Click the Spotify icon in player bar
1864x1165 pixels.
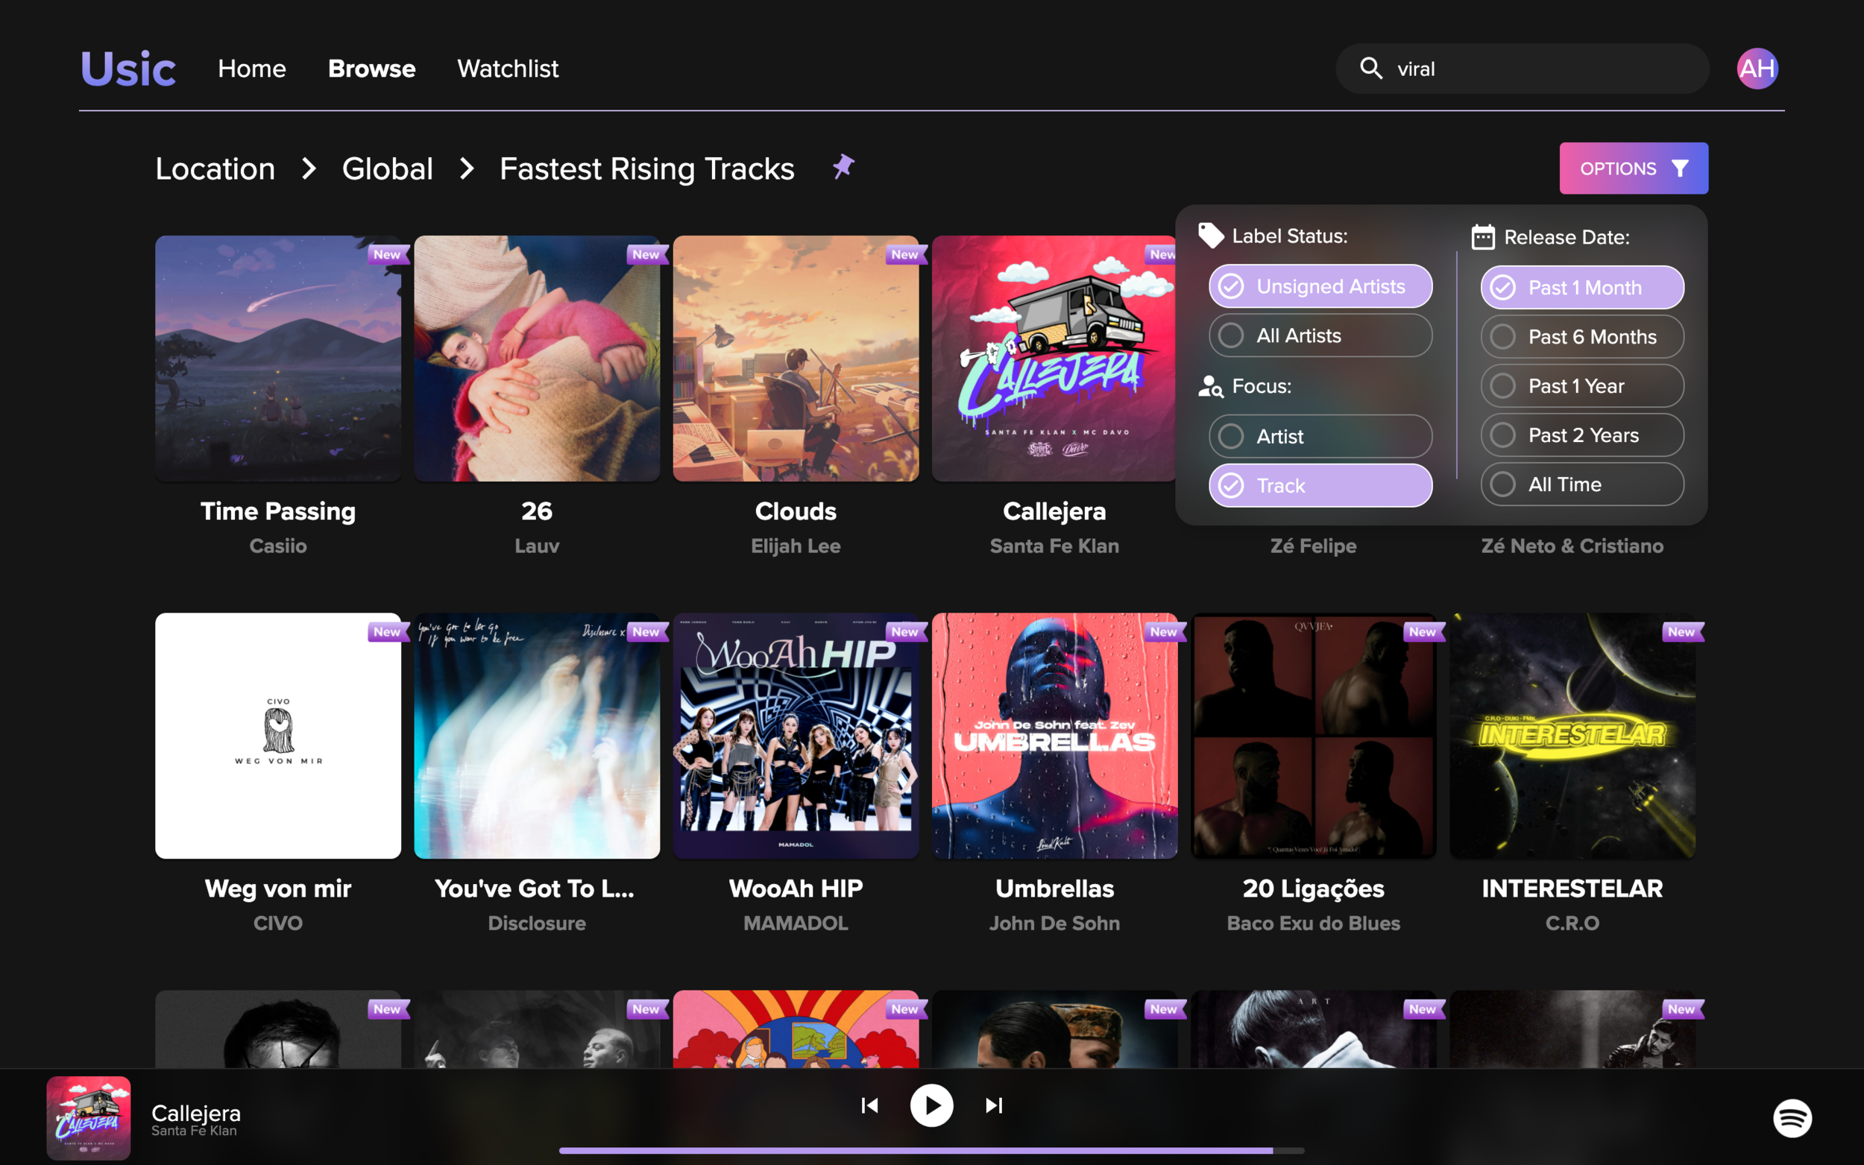(1792, 1117)
